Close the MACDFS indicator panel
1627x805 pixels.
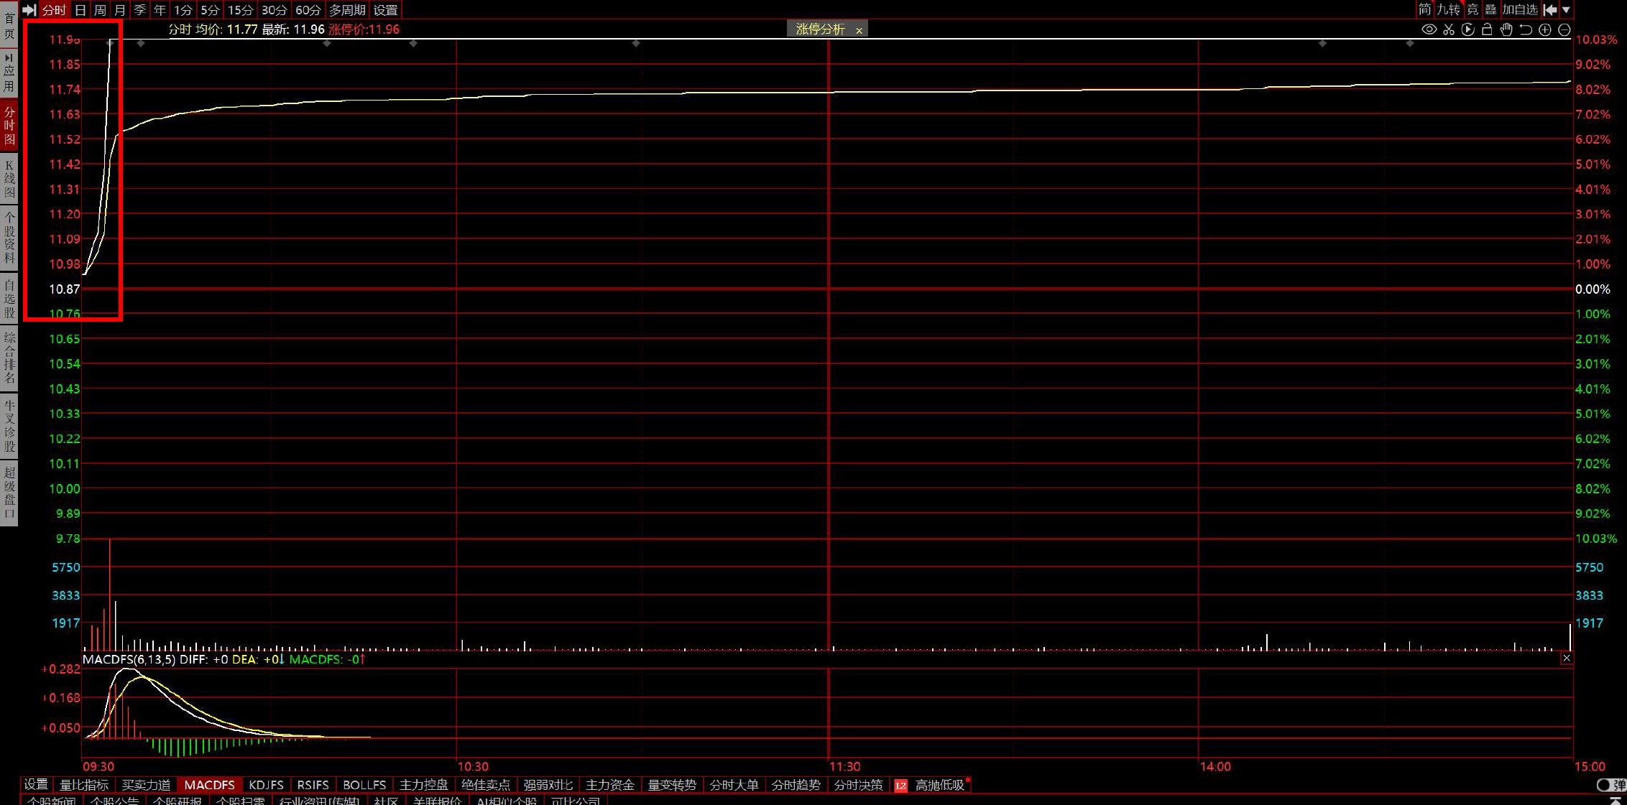pyautogui.click(x=1567, y=658)
